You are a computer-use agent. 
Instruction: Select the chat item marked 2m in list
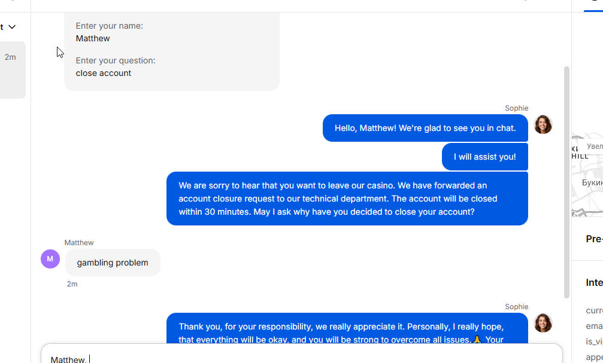tap(13, 70)
